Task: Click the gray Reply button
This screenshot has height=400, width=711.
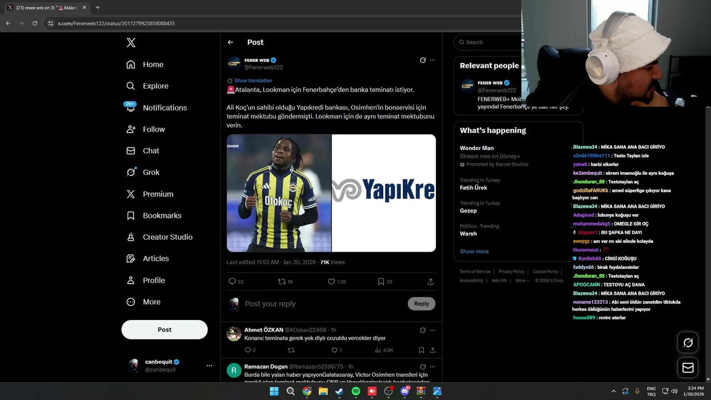Action: pos(422,303)
